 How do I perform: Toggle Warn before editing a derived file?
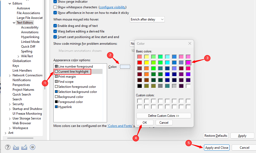[x=55, y=31]
